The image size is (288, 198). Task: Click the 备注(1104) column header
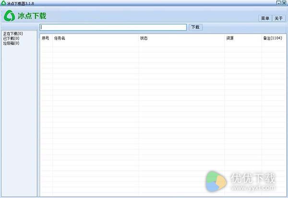[x=273, y=38]
